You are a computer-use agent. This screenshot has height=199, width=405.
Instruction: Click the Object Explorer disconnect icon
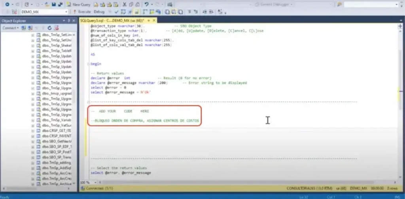coord(30,28)
